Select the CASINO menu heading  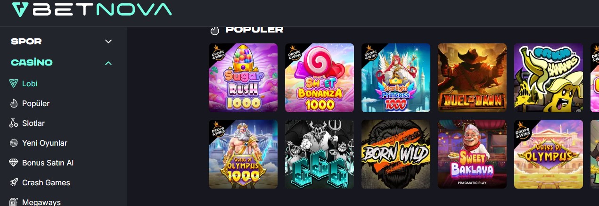pos(32,62)
